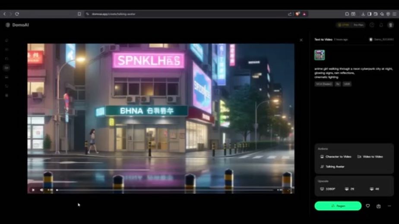Image resolution: width=399 pixels, height=224 pixels.
Task: Click the video fullscreen icon
Action: click(x=288, y=190)
